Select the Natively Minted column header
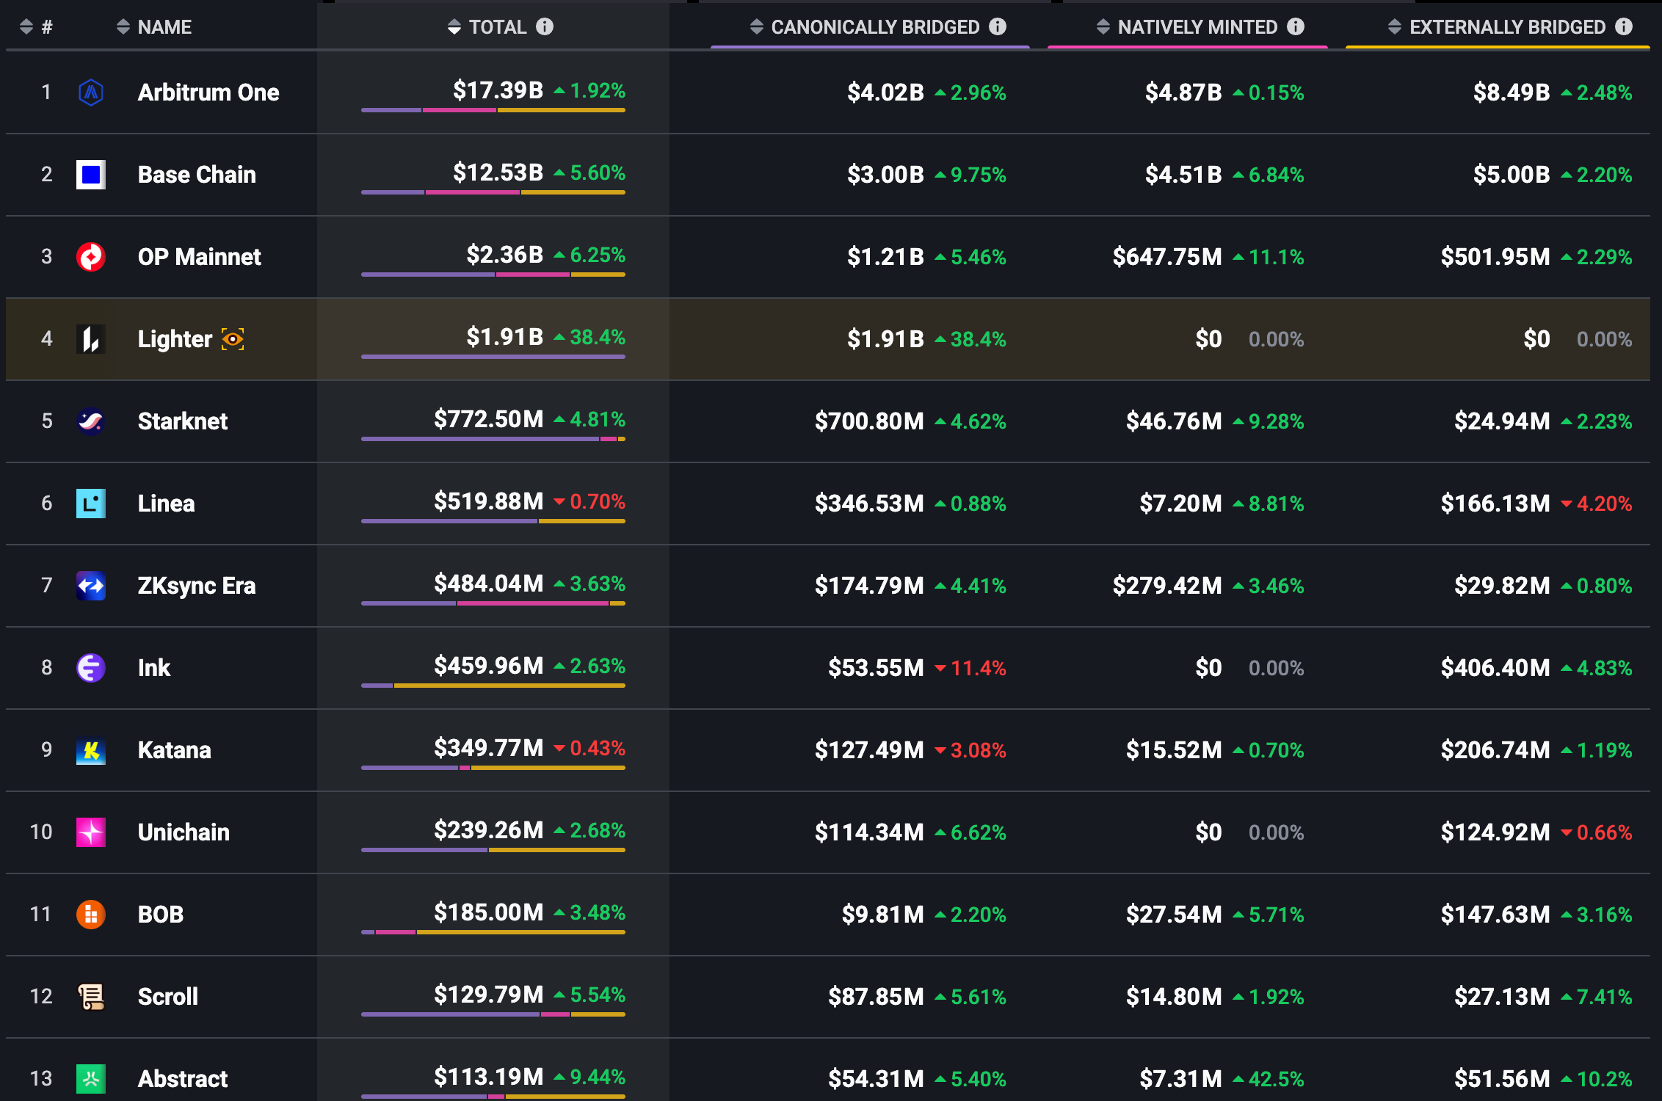Image resolution: width=1662 pixels, height=1101 pixels. pos(1197,27)
